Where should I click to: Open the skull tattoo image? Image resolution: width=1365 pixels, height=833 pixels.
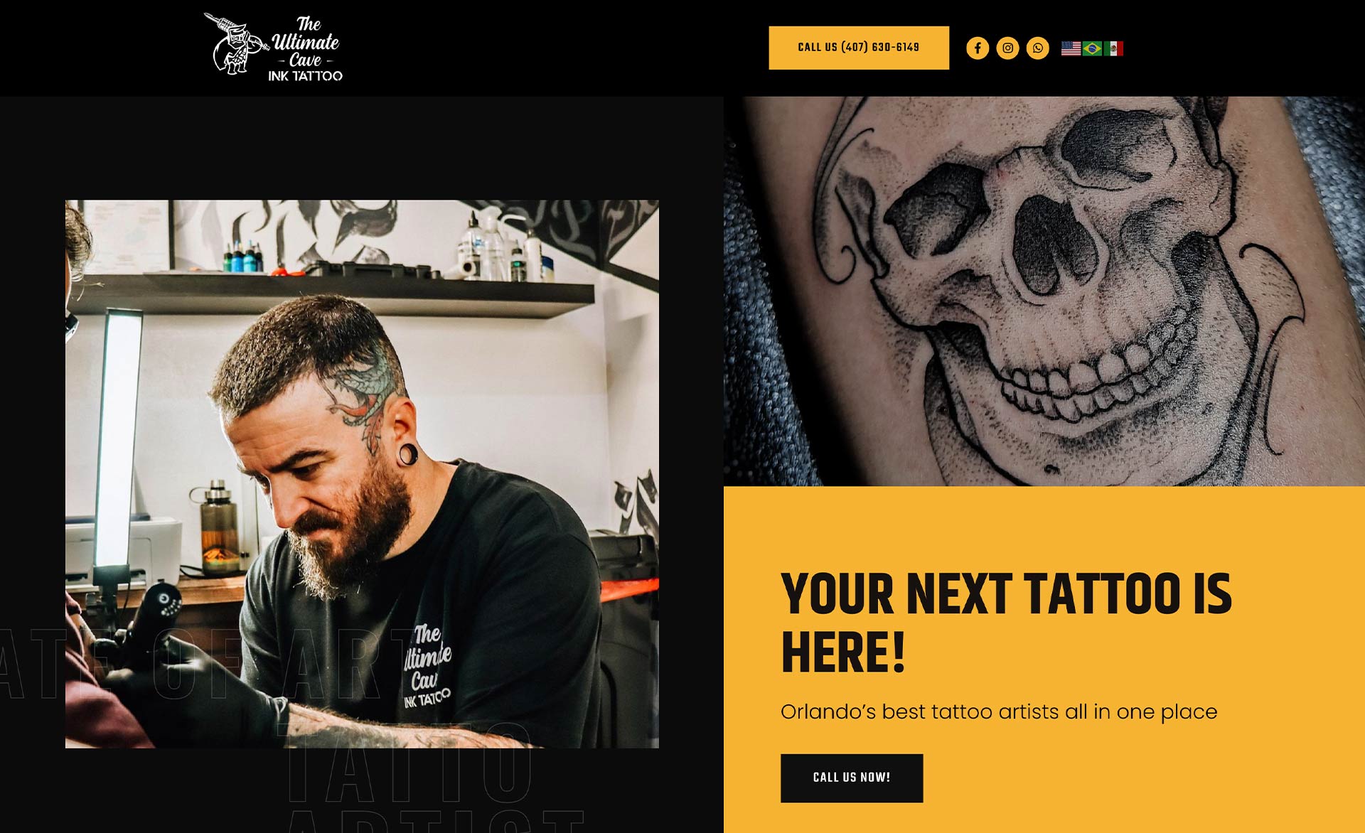click(1044, 291)
